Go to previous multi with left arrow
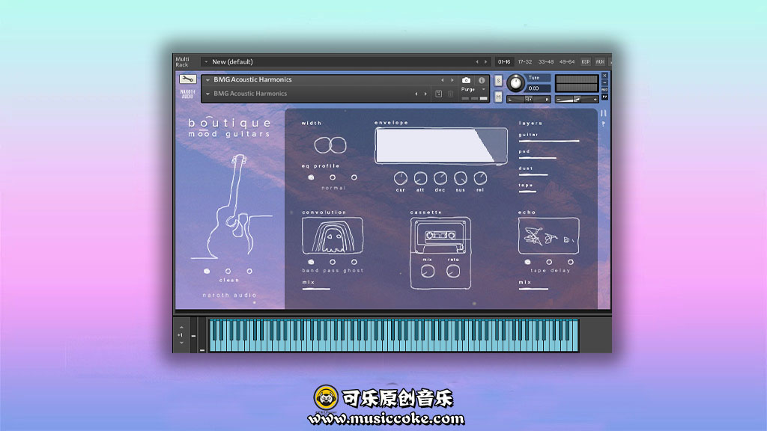The height and width of the screenshot is (431, 767). [477, 62]
